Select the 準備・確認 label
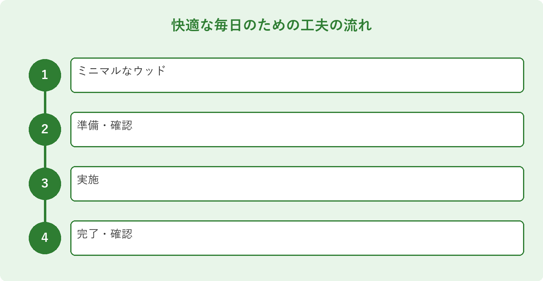Screen dimensions: 543x281 [105, 125]
